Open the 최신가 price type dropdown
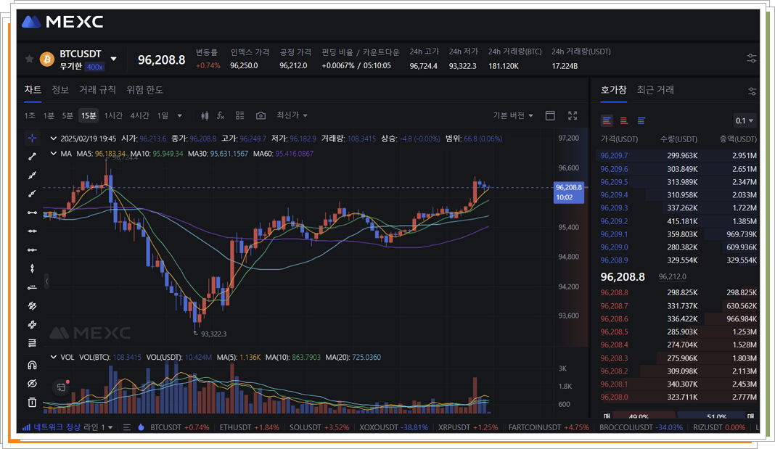This screenshot has height=449, width=775. [292, 115]
